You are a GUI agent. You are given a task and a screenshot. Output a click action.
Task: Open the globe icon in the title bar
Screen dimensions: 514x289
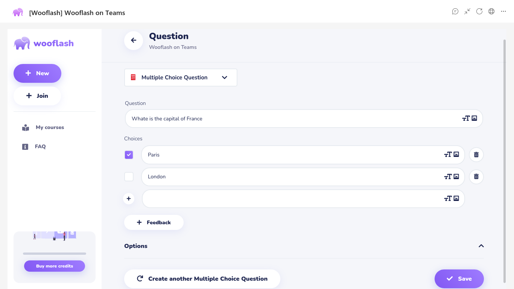pyautogui.click(x=491, y=11)
